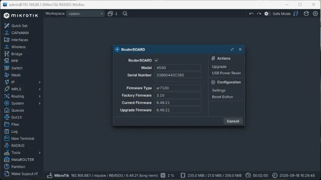Click the Factory Firmware field 3.10

[x=177, y=95]
